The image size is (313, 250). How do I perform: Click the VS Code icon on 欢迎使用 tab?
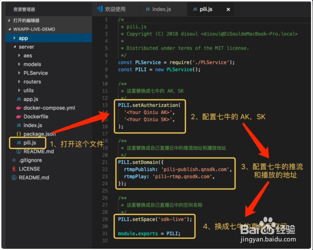[100, 9]
